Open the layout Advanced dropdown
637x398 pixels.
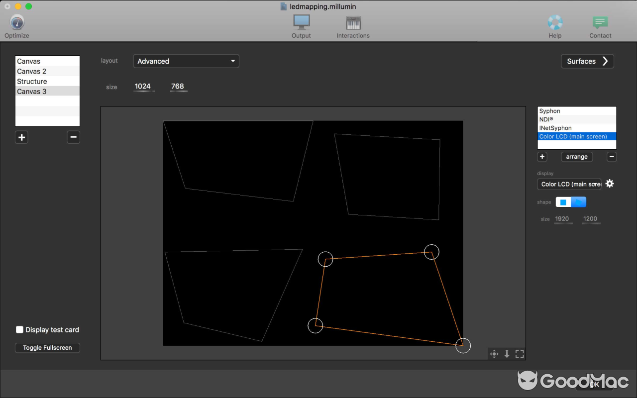click(186, 61)
